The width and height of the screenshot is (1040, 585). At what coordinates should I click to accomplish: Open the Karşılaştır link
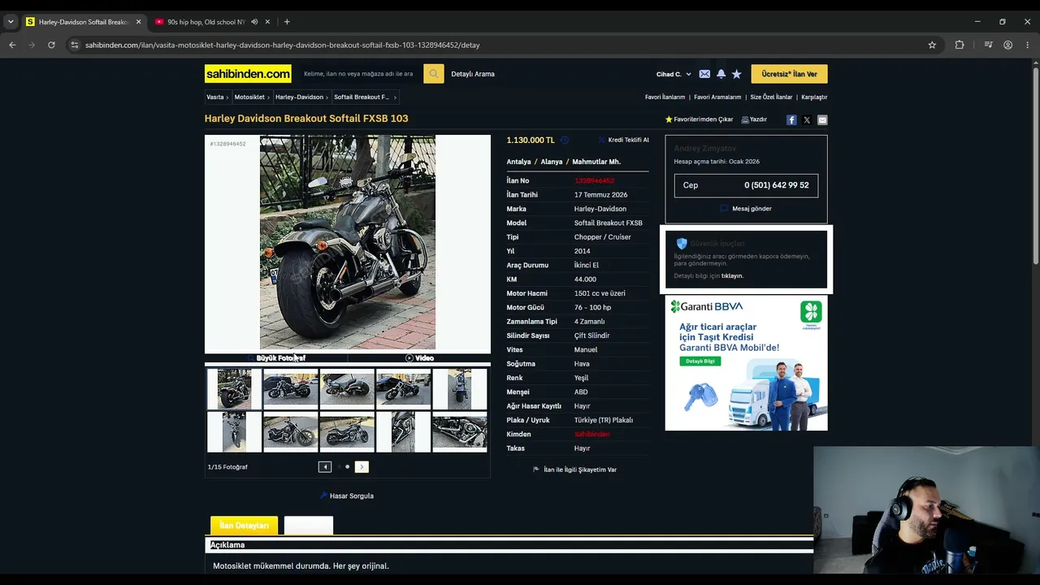click(x=814, y=97)
